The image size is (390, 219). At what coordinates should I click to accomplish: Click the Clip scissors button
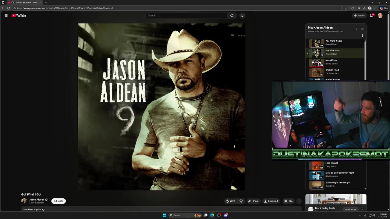tap(288, 201)
